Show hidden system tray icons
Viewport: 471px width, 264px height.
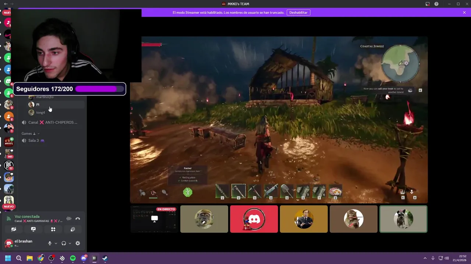[425, 258]
